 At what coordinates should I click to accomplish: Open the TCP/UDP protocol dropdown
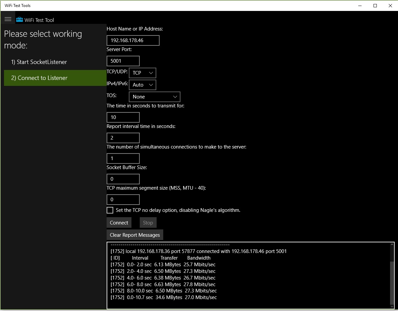142,73
